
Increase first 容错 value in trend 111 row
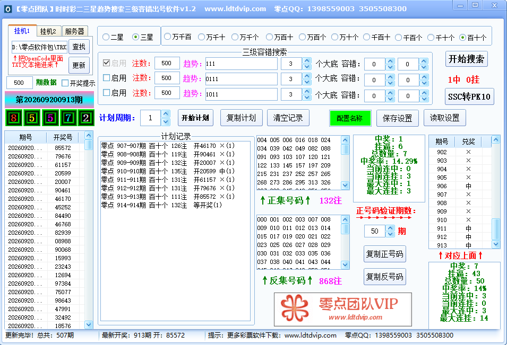tap(391, 60)
